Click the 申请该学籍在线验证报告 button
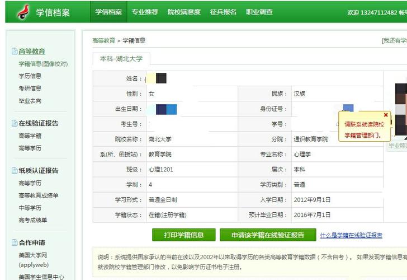 268,235
